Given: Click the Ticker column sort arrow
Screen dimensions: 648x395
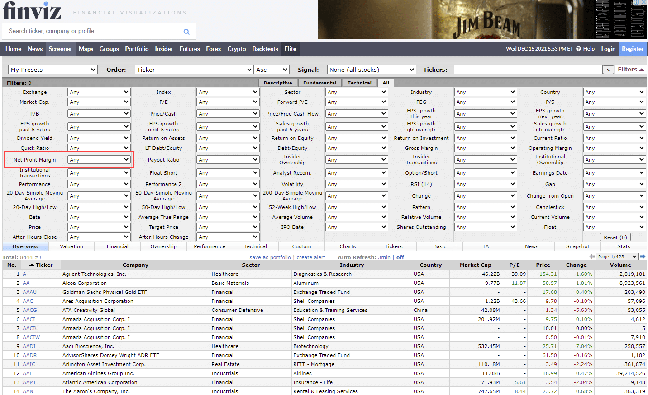Looking at the screenshot, I should [x=32, y=265].
